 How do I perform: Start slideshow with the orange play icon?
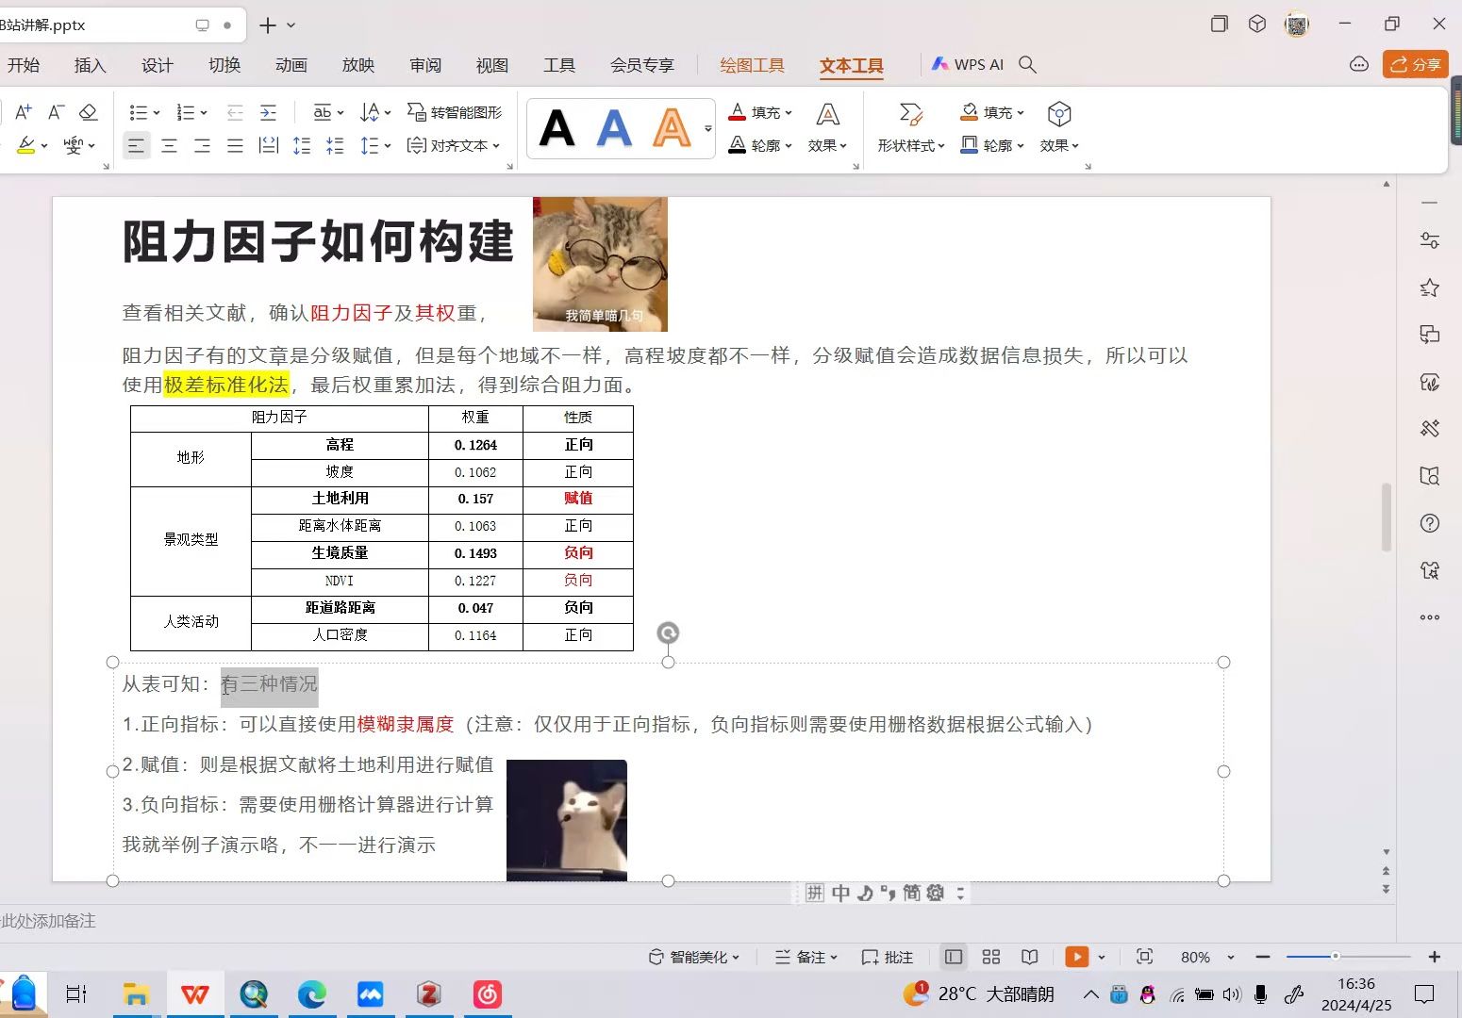pyautogui.click(x=1076, y=957)
